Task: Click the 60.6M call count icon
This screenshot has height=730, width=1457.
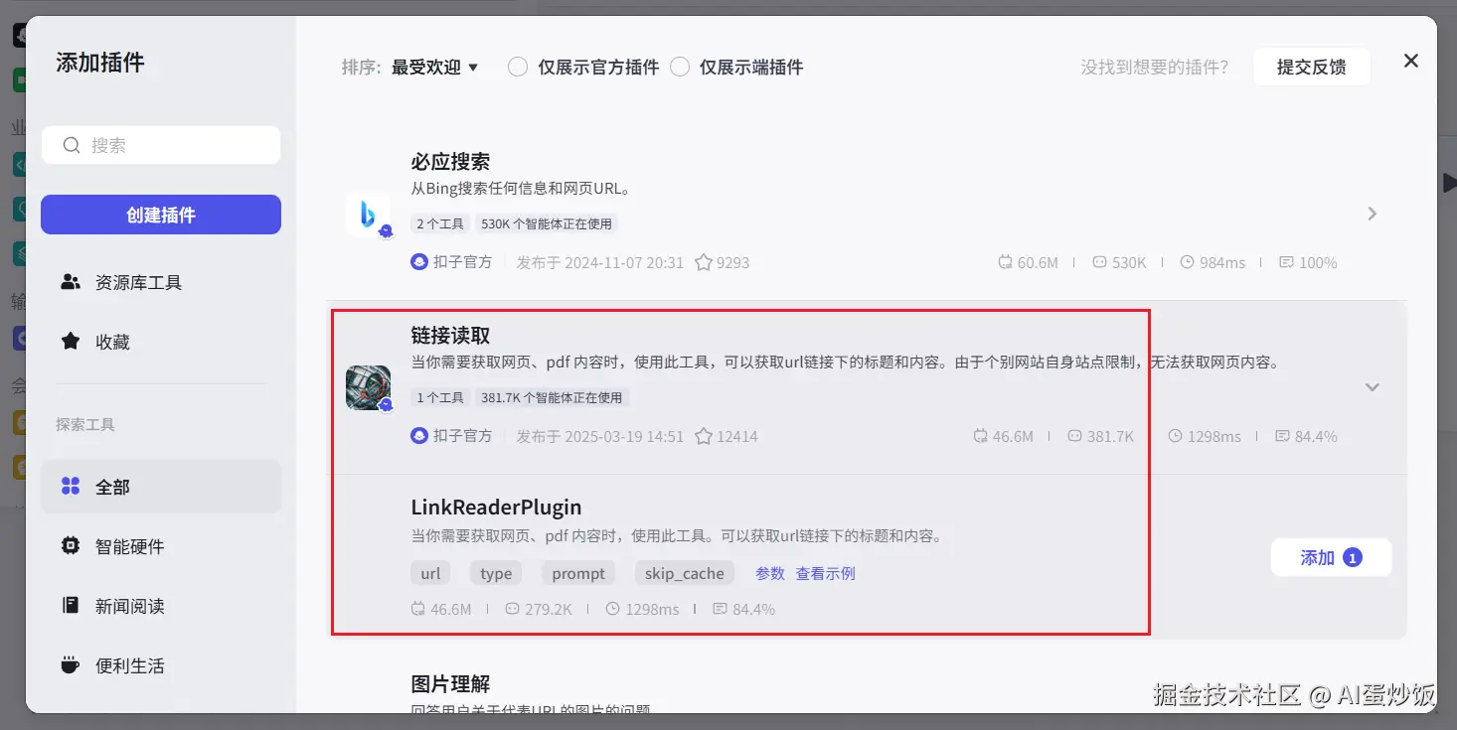Action: [x=1005, y=263]
